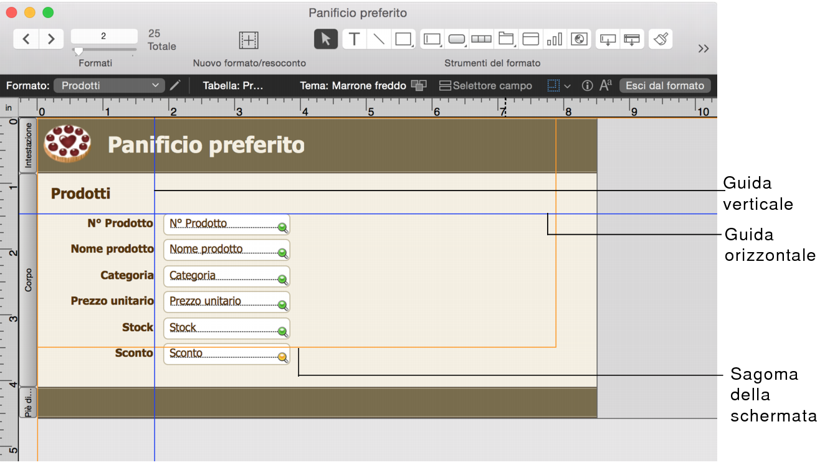The image size is (835, 475).
Task: Go to previous layout arrow
Action: pyautogui.click(x=26, y=39)
